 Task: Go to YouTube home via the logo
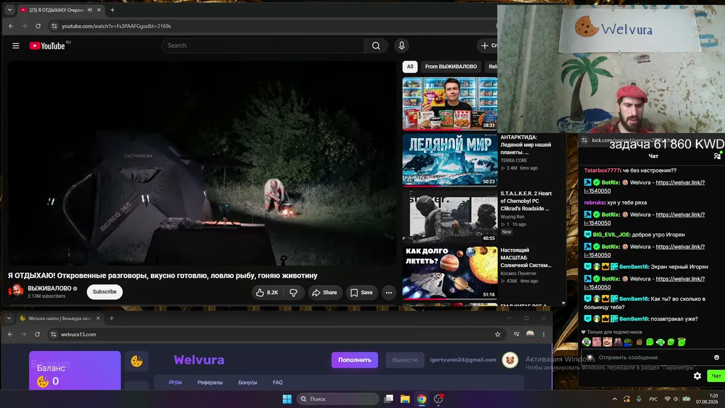click(x=47, y=46)
